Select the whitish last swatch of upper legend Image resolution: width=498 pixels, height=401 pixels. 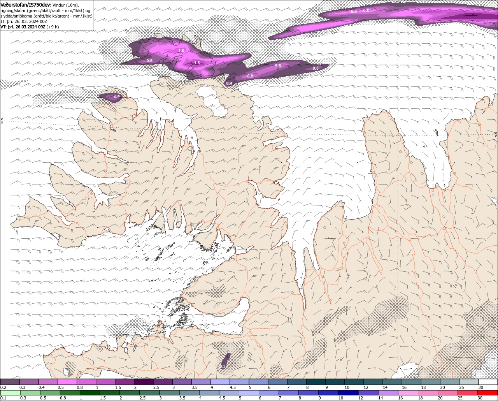coord(488,382)
